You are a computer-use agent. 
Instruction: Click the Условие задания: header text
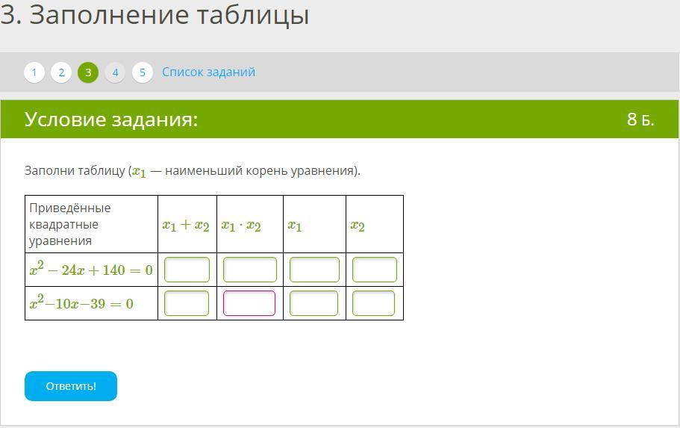tap(111, 119)
